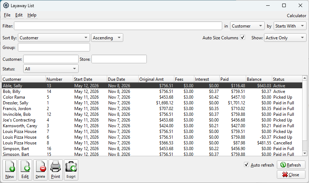Click the Close button at the bottom right

[x=291, y=174]
